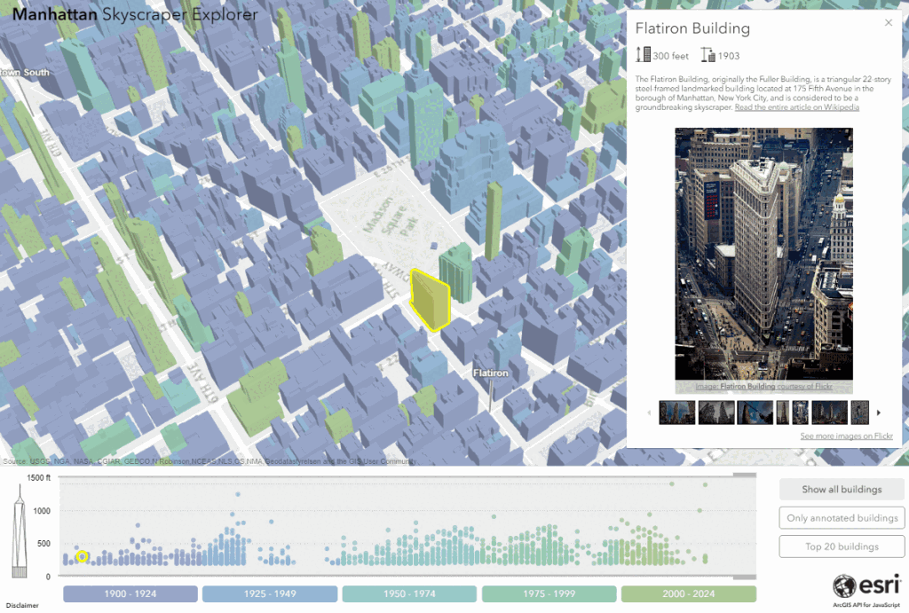
Task: Select Only annotated buildings filter
Action: [842, 517]
